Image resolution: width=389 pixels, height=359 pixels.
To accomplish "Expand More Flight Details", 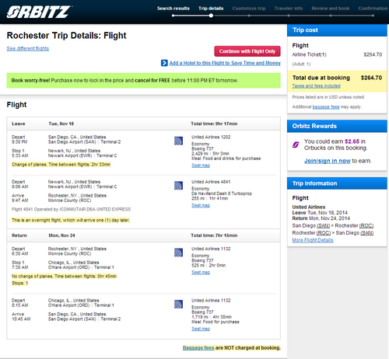I will point(313,240).
